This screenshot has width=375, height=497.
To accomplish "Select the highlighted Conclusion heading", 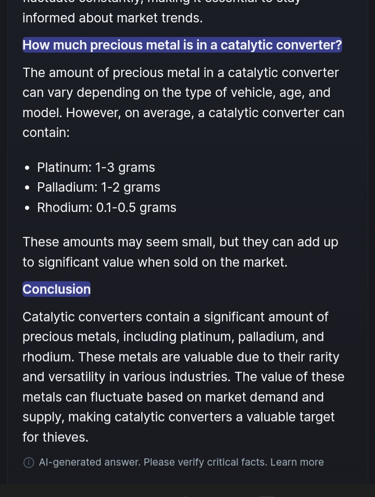I will pos(56,289).
